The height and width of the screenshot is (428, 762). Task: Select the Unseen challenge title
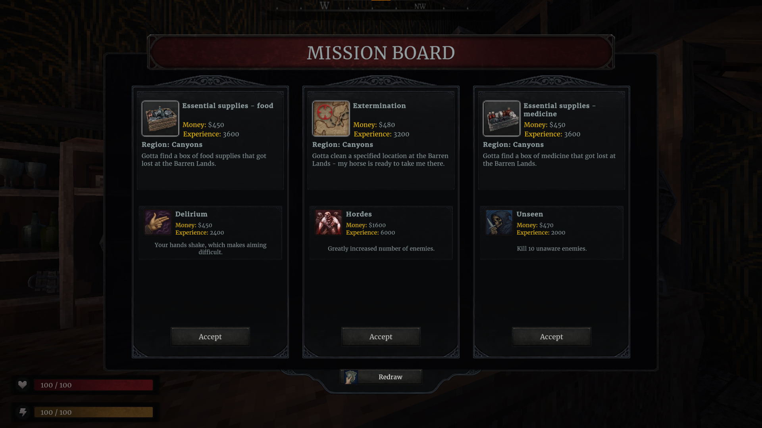point(530,214)
